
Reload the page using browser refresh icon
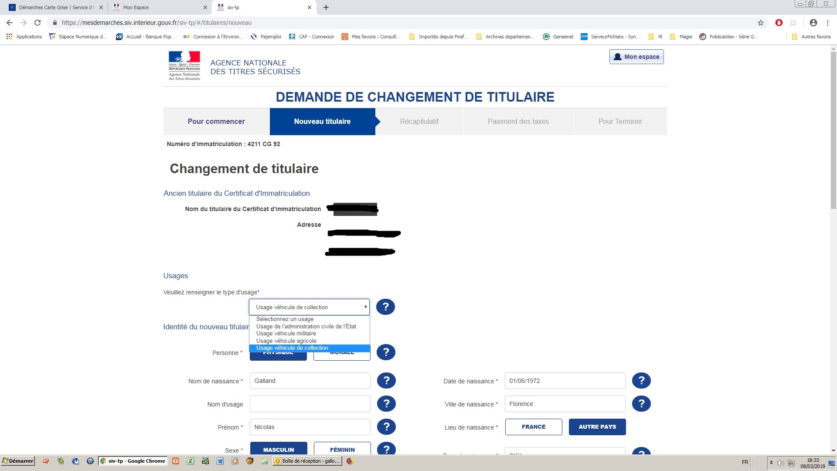pyautogui.click(x=37, y=23)
